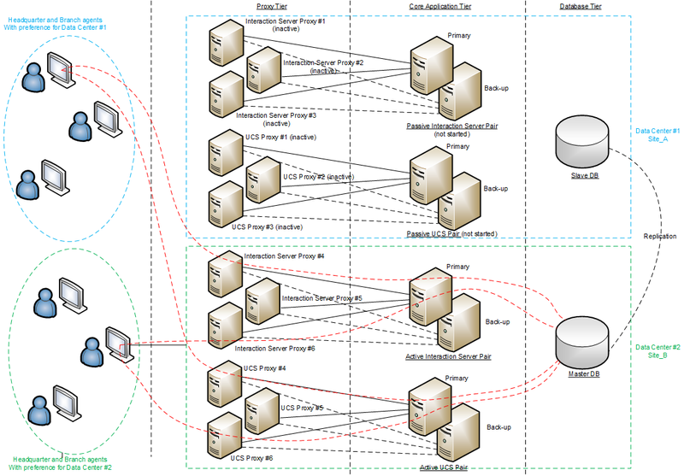Click the UCS Proxy #6 server icon
This screenshot has height=476, width=684.
click(x=225, y=436)
